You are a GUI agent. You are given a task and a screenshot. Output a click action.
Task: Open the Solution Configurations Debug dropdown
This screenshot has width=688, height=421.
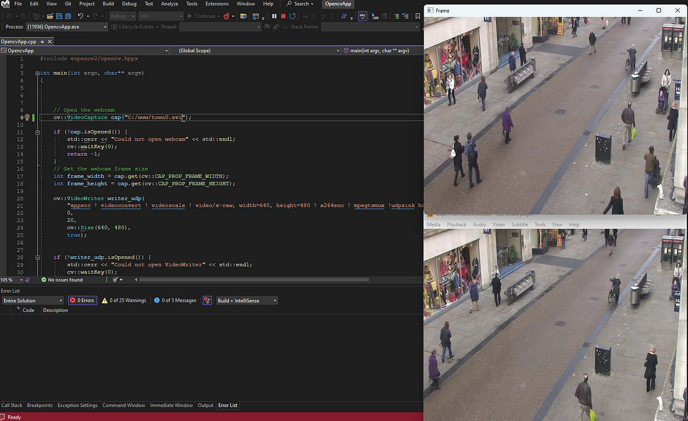tap(122, 15)
